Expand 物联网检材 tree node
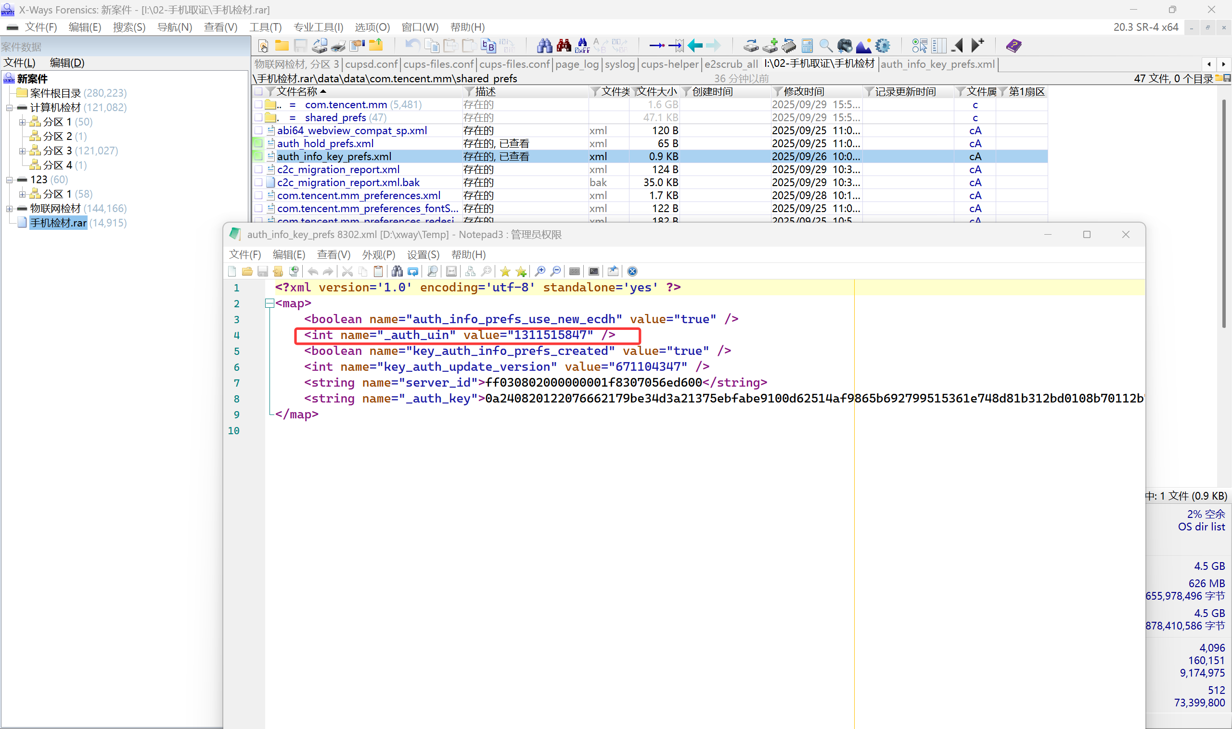 (9, 209)
